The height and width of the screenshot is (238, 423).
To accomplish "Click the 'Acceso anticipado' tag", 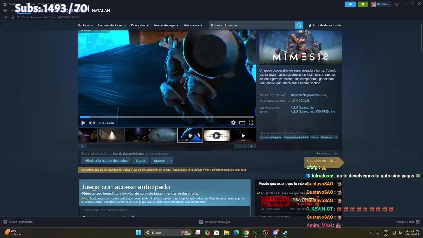I will pos(271,138).
